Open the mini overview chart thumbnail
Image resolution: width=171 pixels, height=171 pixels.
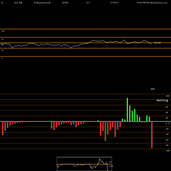click(84, 164)
